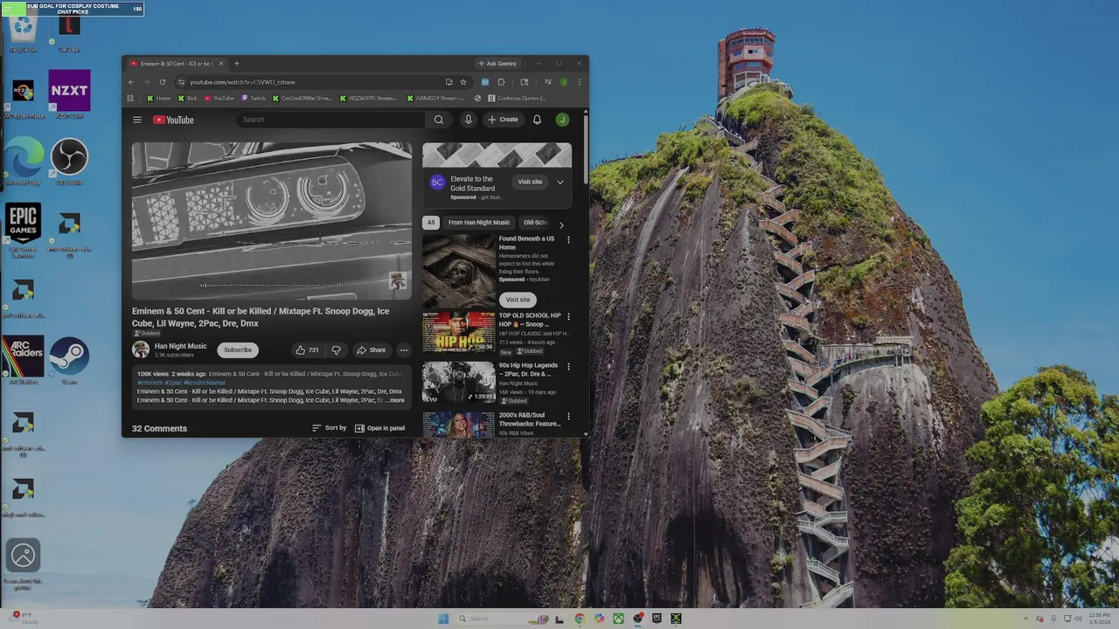Open the YouTube guide hamburger menu
The height and width of the screenshot is (629, 1119).
[x=137, y=120]
